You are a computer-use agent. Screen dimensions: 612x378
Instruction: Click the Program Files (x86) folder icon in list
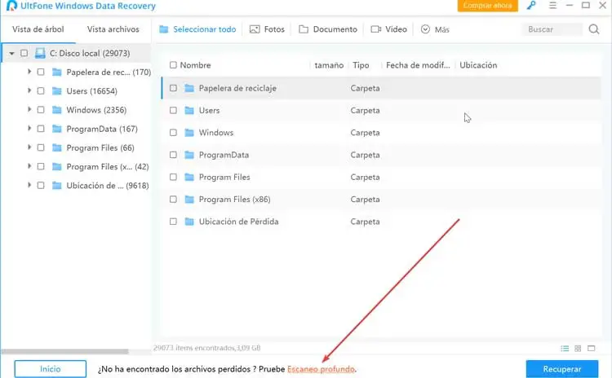click(x=189, y=199)
